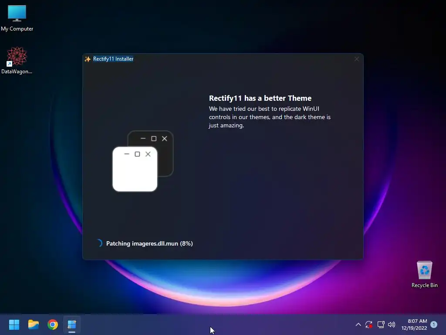
Task: Open the notification badge in the tray
Action: point(433,325)
